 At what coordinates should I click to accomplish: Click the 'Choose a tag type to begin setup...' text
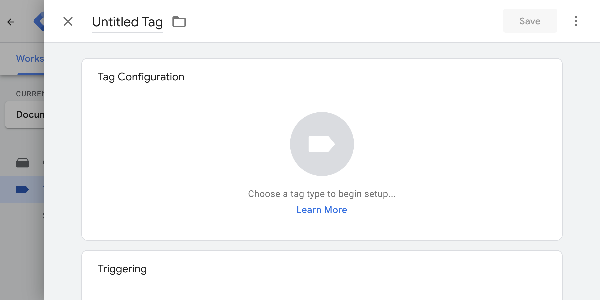[322, 194]
